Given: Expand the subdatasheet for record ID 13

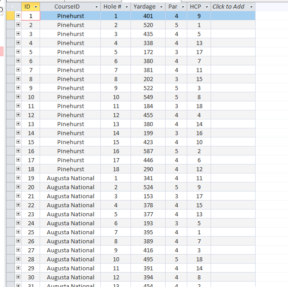Looking at the screenshot, I should click(18, 124).
